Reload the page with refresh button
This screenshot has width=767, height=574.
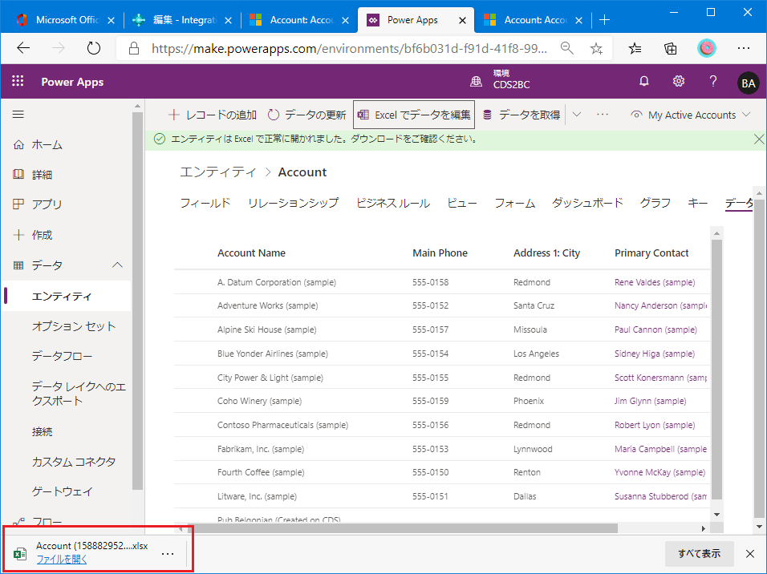point(93,48)
